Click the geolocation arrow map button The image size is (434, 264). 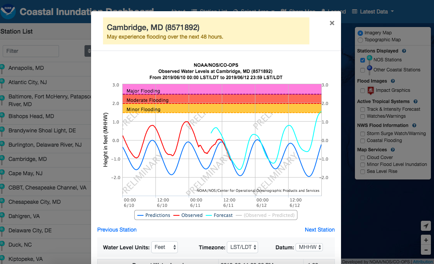tap(426, 226)
